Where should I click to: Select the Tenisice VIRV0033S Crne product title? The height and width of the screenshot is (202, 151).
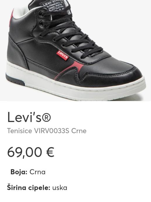point(47,131)
